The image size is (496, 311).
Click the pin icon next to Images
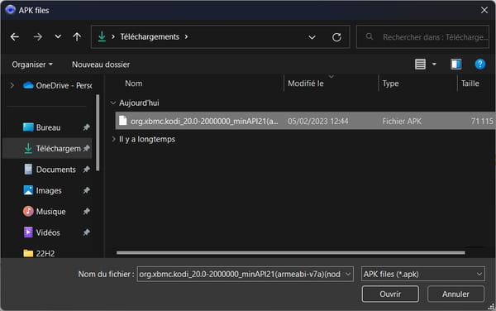tap(86, 190)
